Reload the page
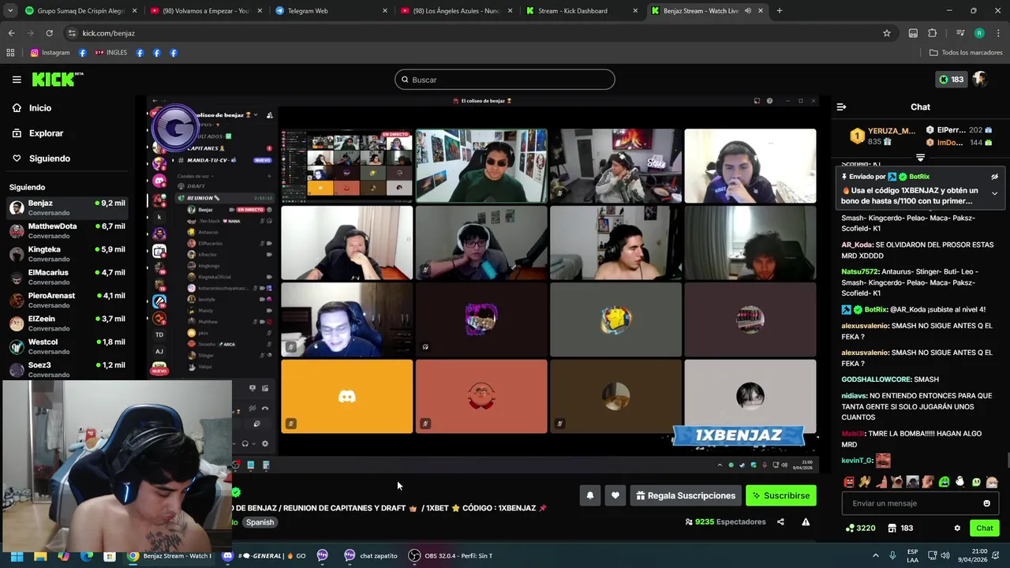This screenshot has height=568, width=1010. [x=49, y=33]
